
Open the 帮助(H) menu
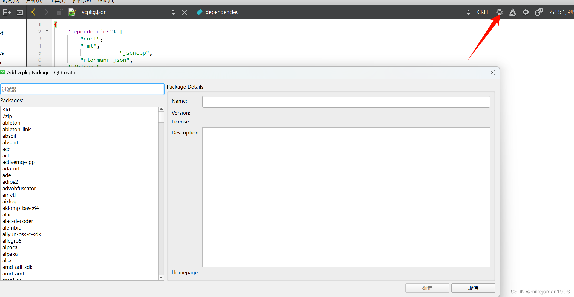click(x=106, y=1)
